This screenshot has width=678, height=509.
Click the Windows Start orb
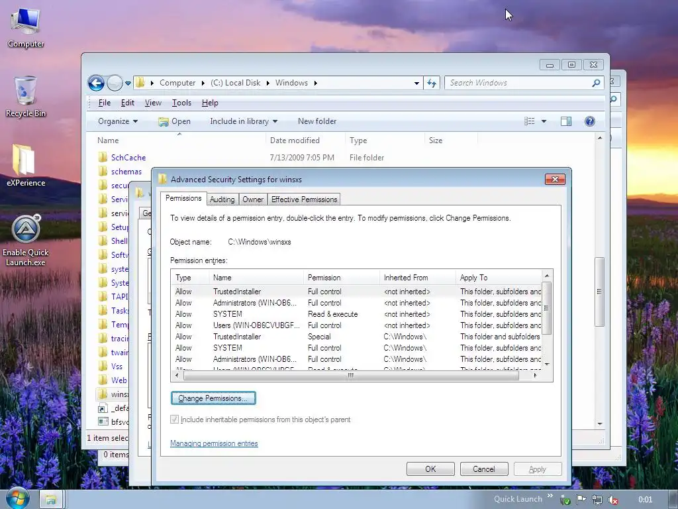17,498
